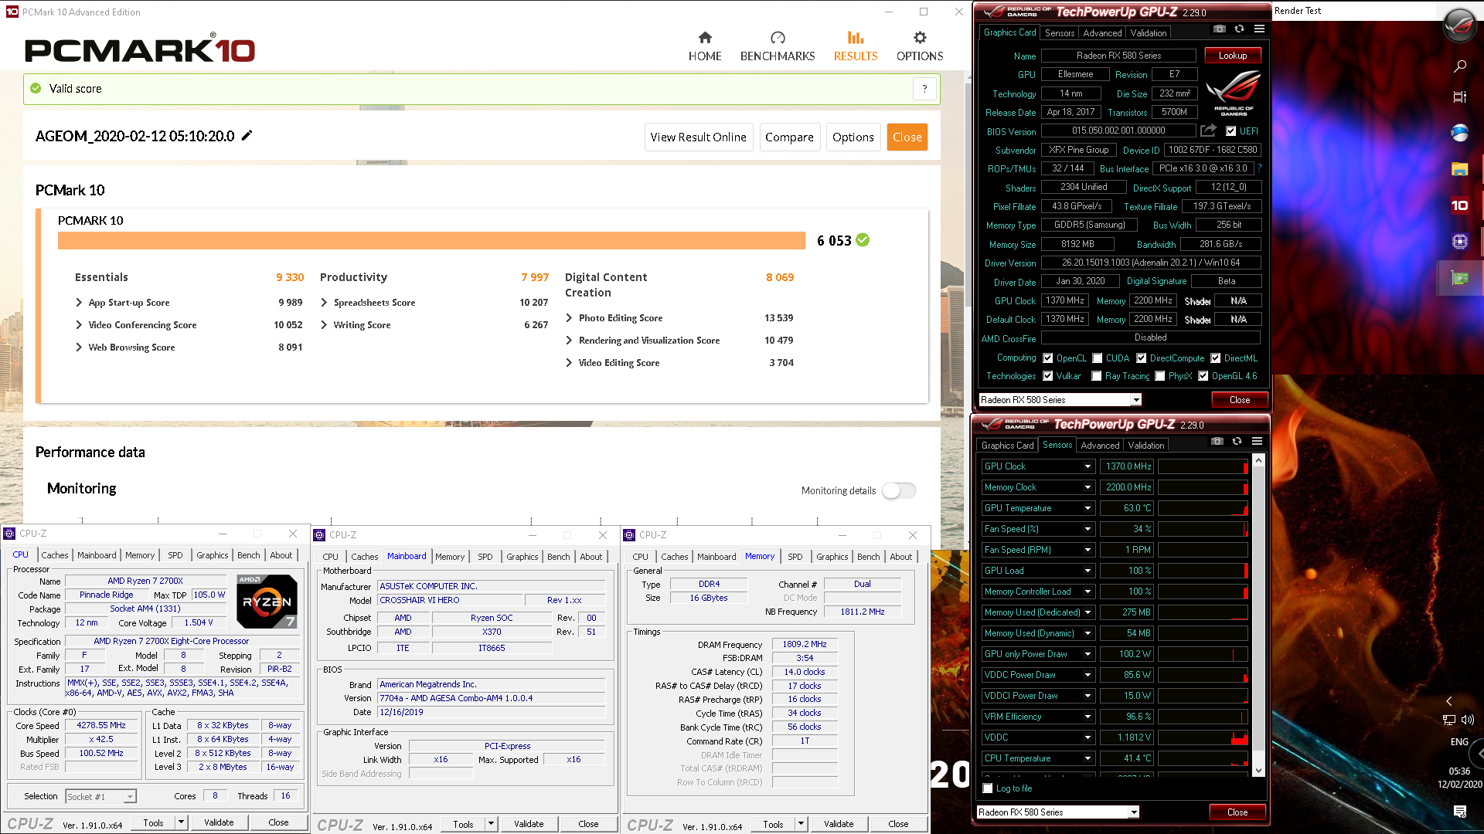The image size is (1484, 834).
Task: Open the task view icon in sidebar
Action: point(1459,97)
